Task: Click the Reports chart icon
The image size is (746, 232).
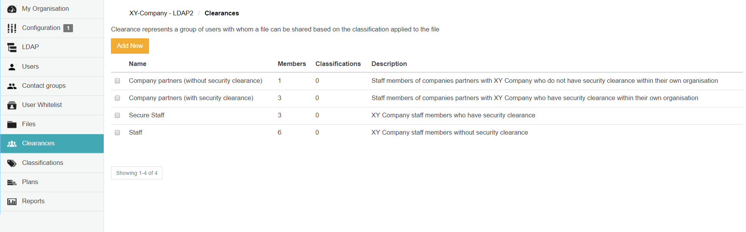Action: tap(12, 201)
